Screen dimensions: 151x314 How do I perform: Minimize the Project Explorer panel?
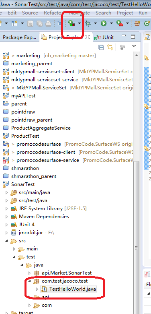[124, 36]
